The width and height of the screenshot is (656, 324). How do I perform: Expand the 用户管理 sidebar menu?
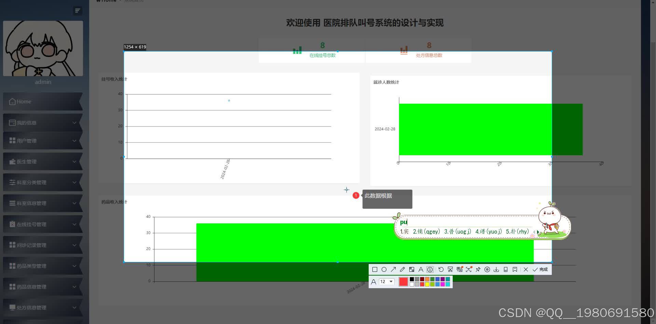tap(43, 141)
